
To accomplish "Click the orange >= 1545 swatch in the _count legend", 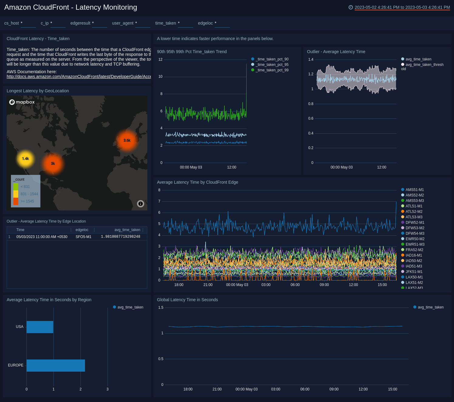I will (x=16, y=201).
